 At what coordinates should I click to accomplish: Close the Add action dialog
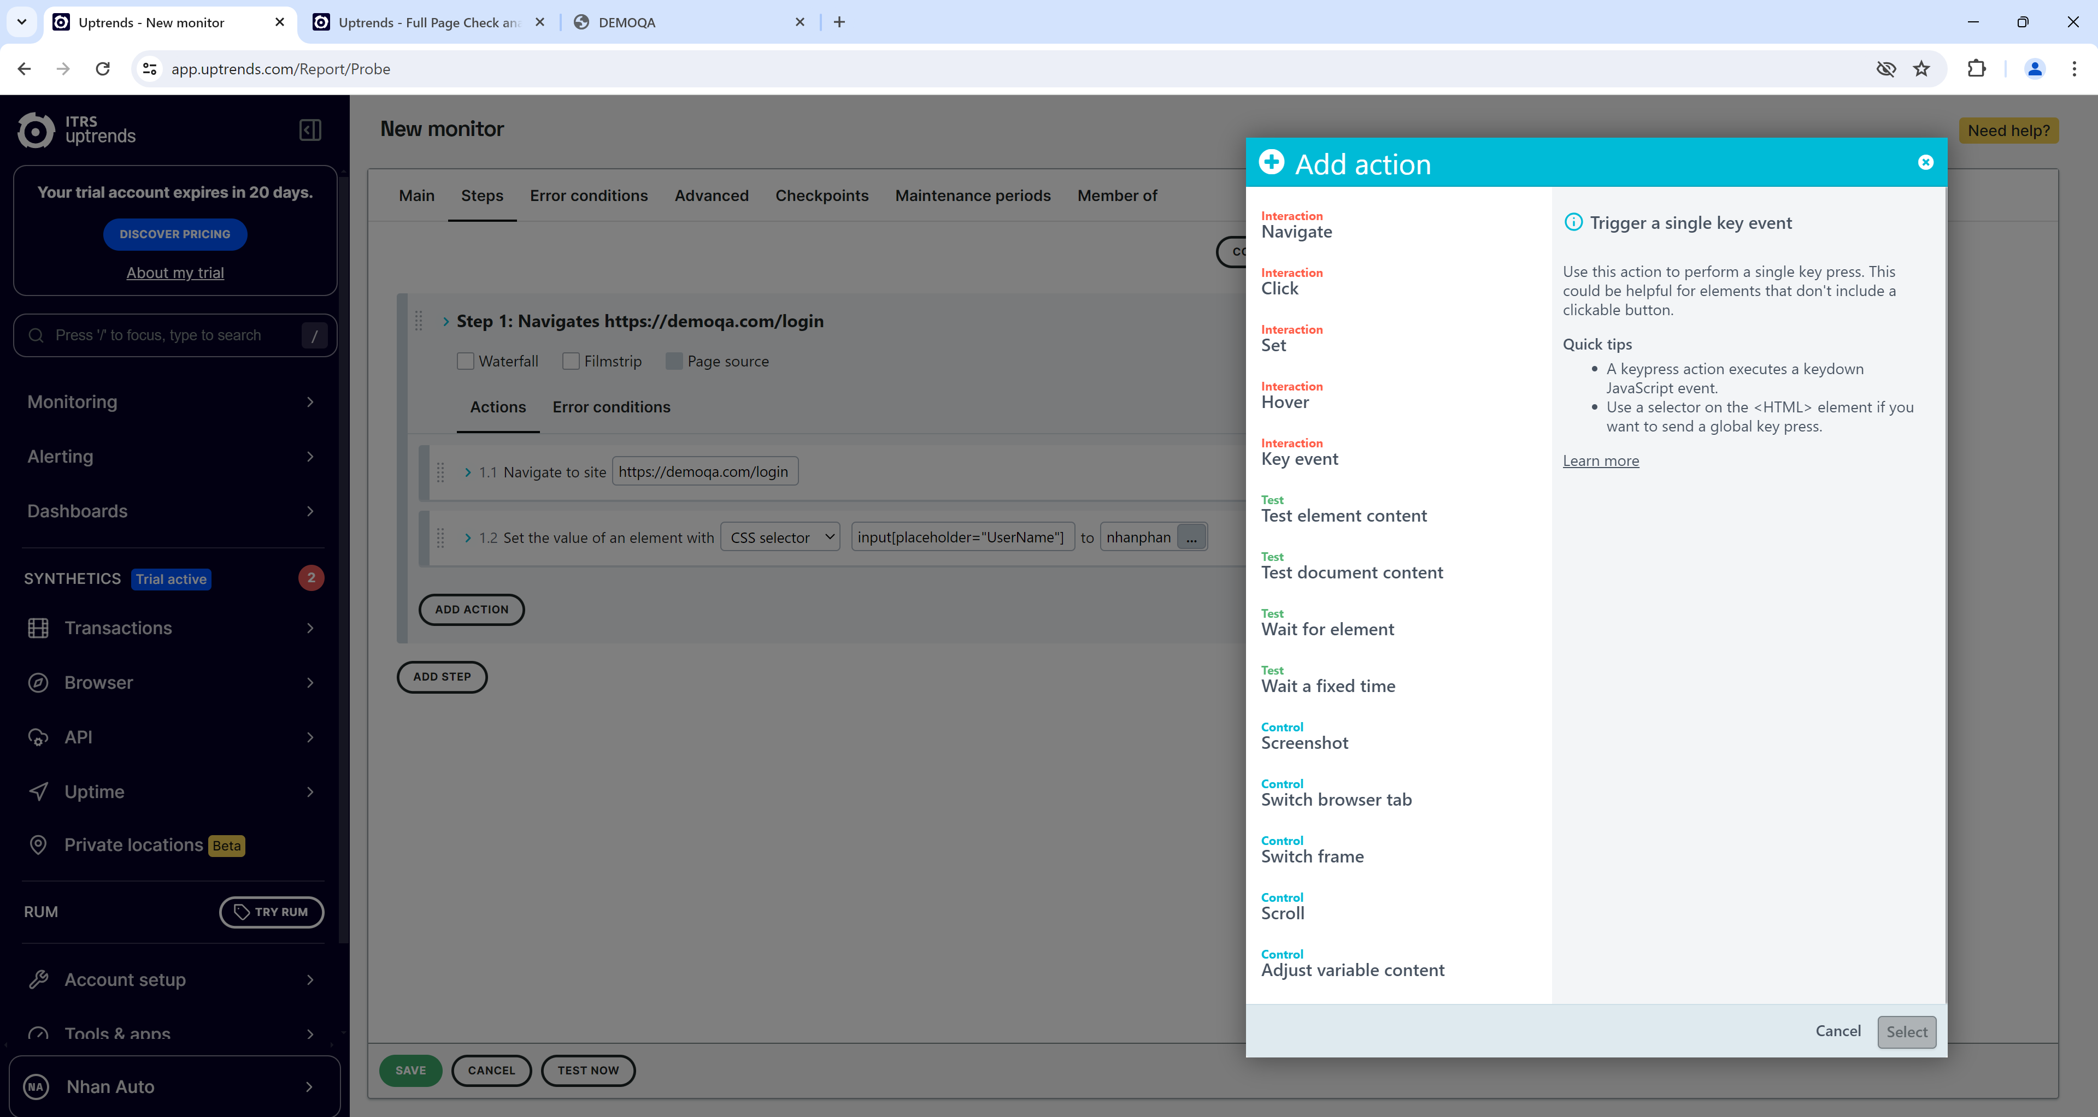(x=1925, y=163)
